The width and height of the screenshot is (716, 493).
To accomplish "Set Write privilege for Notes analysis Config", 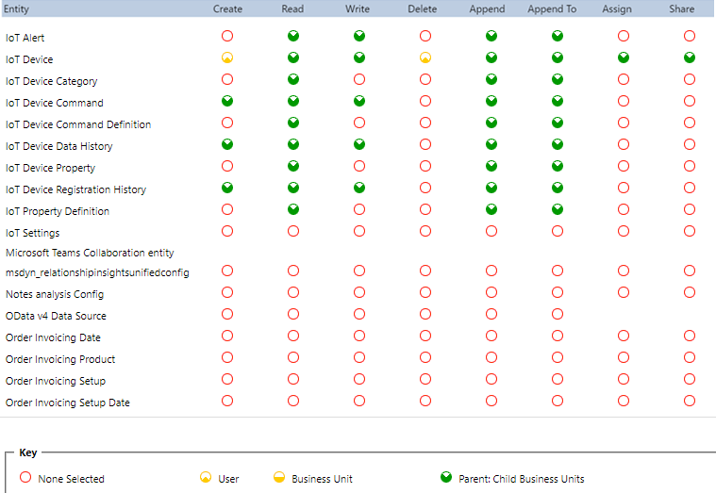I will pyautogui.click(x=359, y=292).
